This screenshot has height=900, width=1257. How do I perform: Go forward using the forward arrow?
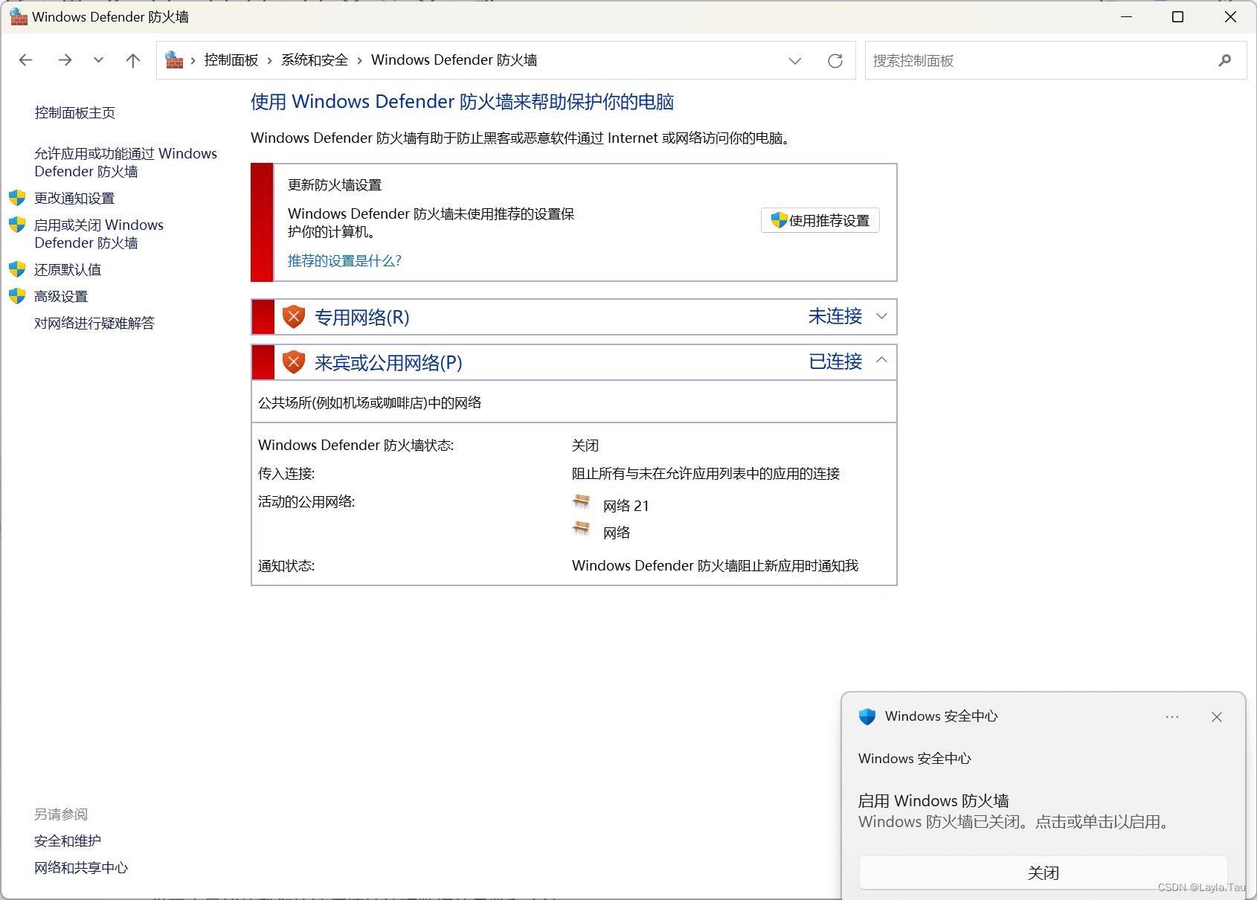click(x=65, y=60)
